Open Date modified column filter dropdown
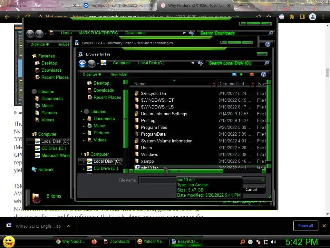 [253, 84]
